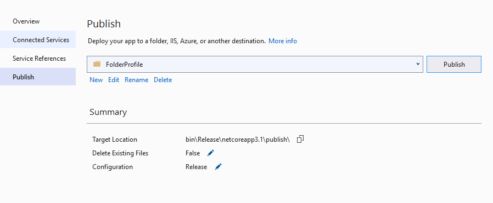Delete the FolderProfile publish profile
The width and height of the screenshot is (493, 203).
[x=163, y=80]
